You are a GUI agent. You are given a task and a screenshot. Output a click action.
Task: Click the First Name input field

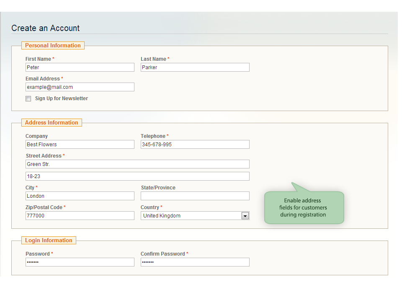point(80,67)
